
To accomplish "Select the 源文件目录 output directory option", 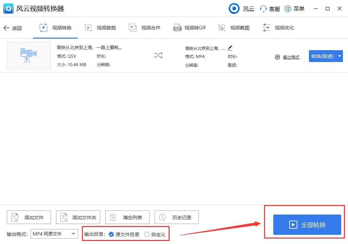I will click(111, 234).
